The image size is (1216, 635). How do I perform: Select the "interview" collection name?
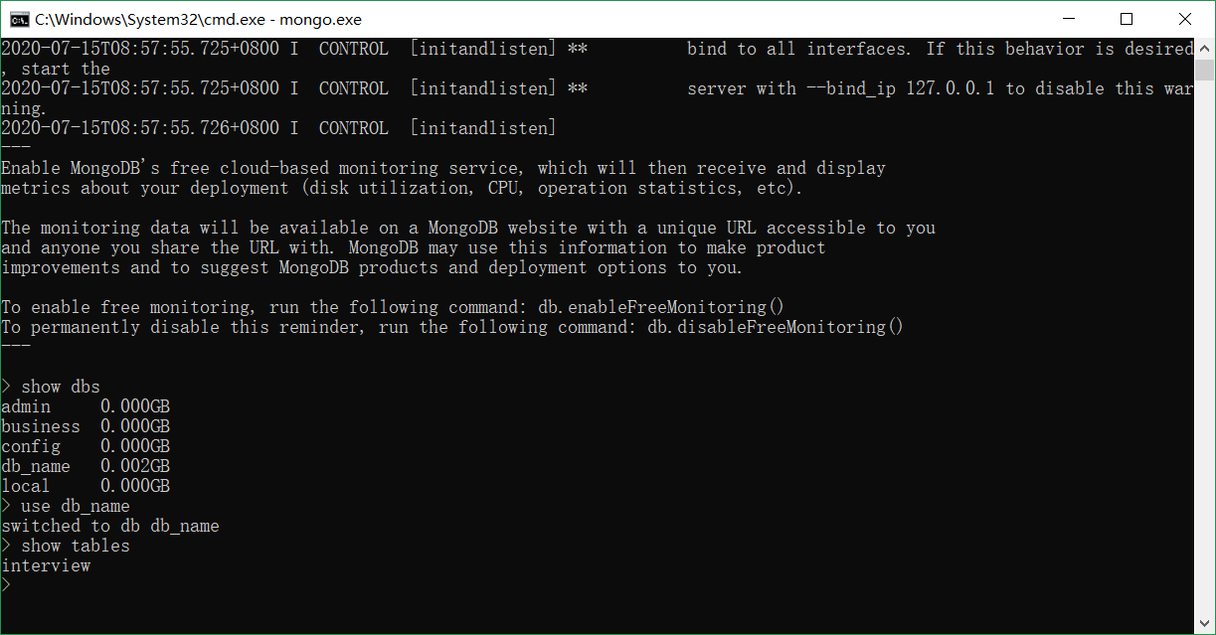(46, 565)
